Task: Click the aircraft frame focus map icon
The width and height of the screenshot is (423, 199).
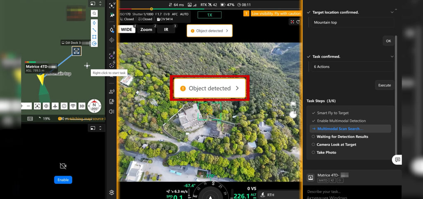Action: 37,106
